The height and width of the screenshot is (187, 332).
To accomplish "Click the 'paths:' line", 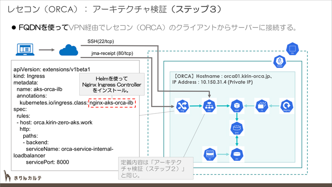I will tap(30, 136).
